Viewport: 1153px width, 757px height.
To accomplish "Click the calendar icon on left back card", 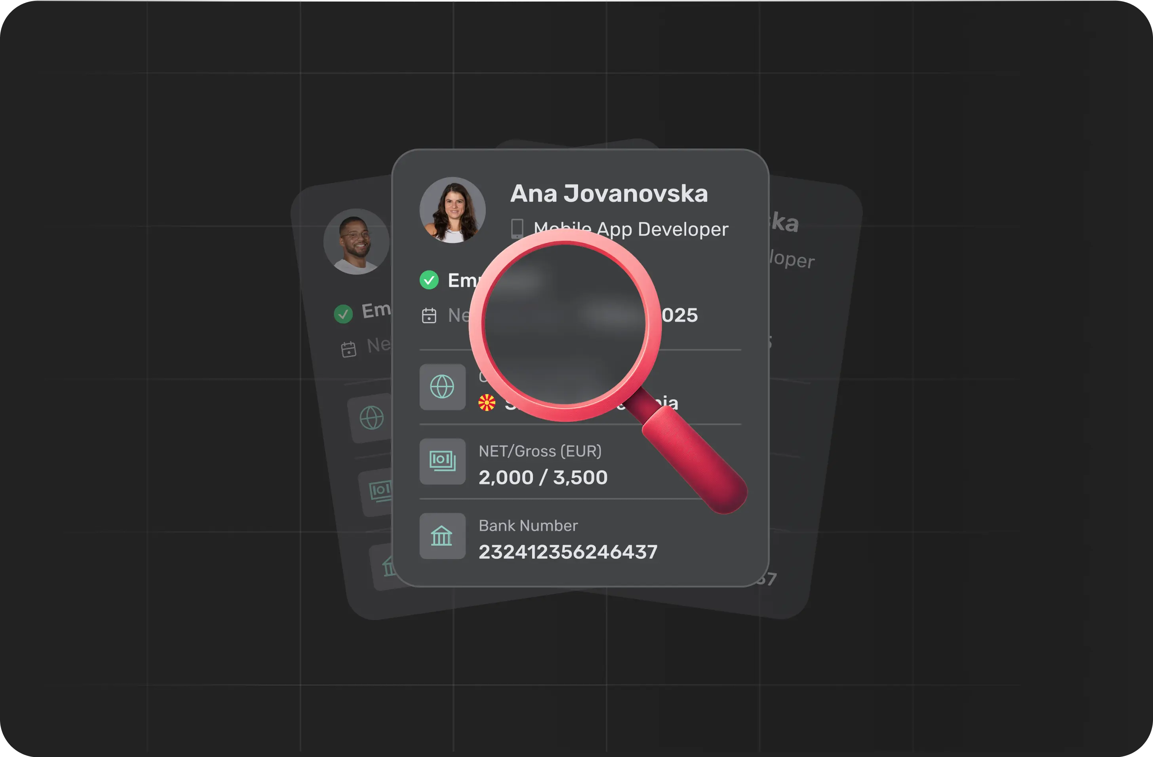I will 348,349.
